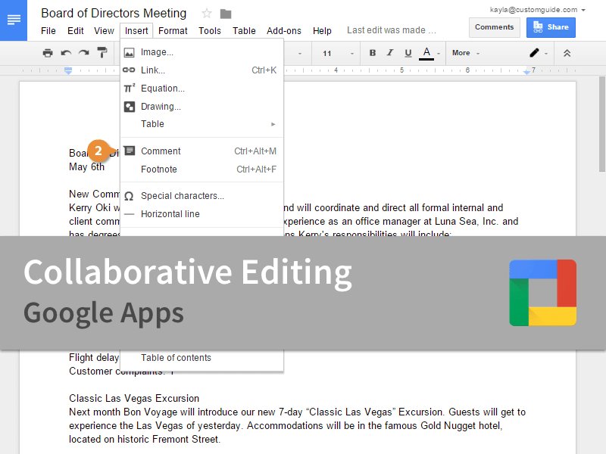
Task: Choose Image... from the Insert menu
Action: click(x=201, y=52)
